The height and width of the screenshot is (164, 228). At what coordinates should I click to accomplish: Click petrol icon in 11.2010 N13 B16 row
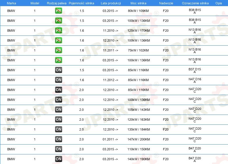pyautogui.click(x=58, y=31)
